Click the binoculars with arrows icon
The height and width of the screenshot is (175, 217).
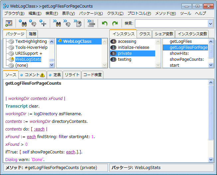(x=57, y=23)
